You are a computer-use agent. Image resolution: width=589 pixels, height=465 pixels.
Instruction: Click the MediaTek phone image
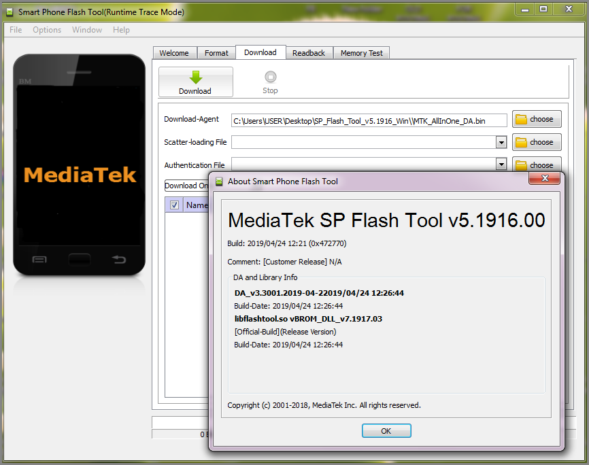80,165
